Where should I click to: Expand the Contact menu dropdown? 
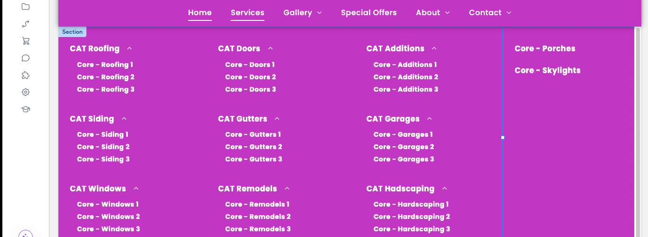(490, 13)
